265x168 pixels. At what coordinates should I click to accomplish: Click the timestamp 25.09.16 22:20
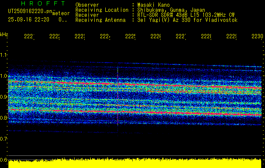pyautogui.click(x=29, y=20)
